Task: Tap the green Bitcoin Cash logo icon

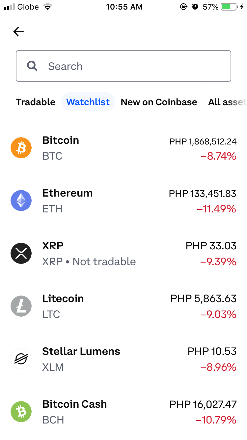Action: [x=21, y=412]
